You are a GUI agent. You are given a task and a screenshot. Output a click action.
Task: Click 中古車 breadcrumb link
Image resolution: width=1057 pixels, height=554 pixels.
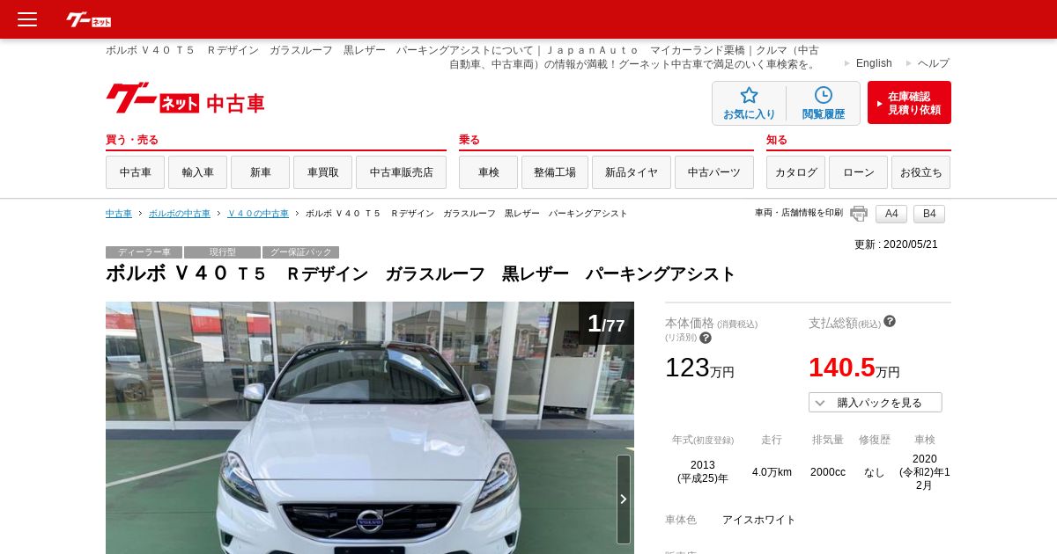click(x=119, y=214)
